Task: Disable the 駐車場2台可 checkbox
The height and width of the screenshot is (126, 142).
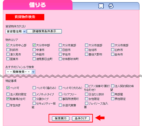Action: 8,99
